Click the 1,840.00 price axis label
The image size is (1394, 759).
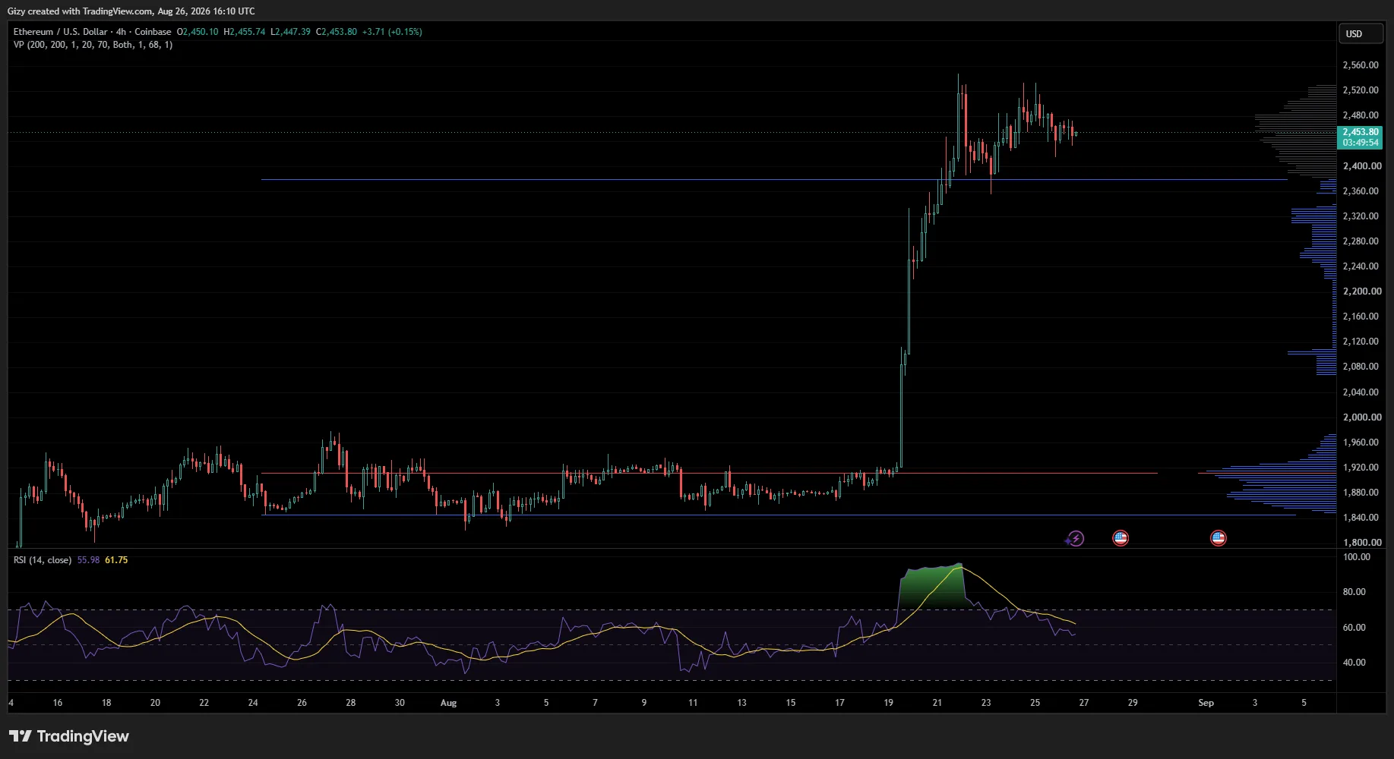1361,518
